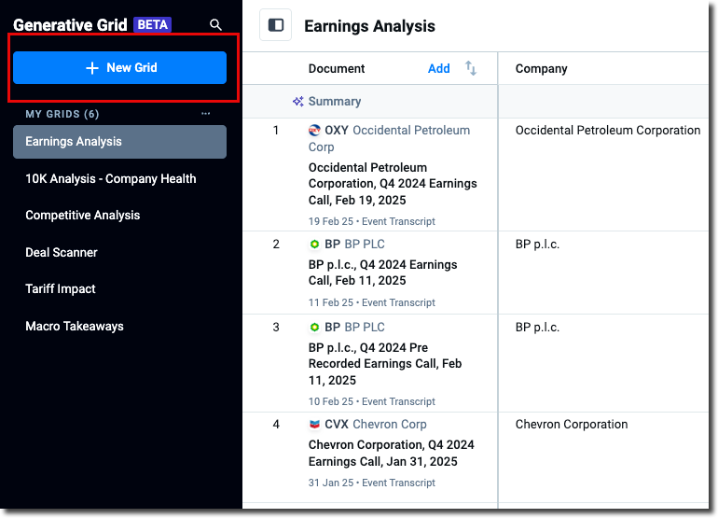Expand the Summary row
This screenshot has height=518, width=718.
point(335,102)
